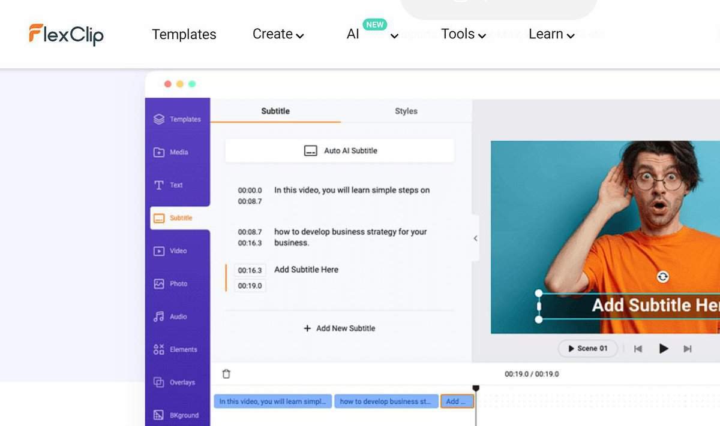Select the Media sidebar icon

coord(159,152)
